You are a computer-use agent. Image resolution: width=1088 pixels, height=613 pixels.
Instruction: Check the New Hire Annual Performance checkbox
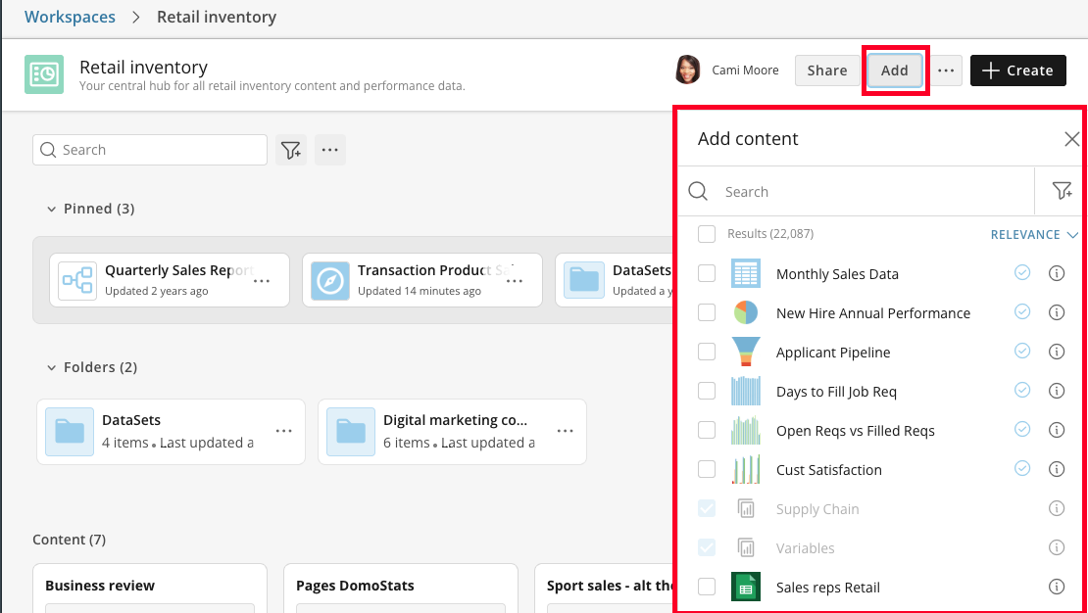pos(707,312)
